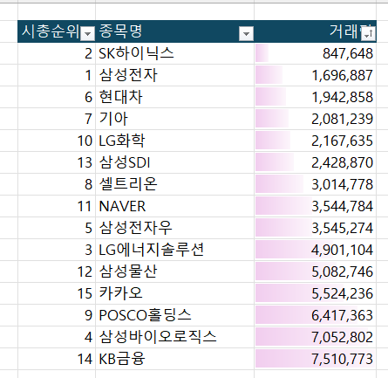Select rank cell 4 beside 삼성바이오로직스

(57, 337)
